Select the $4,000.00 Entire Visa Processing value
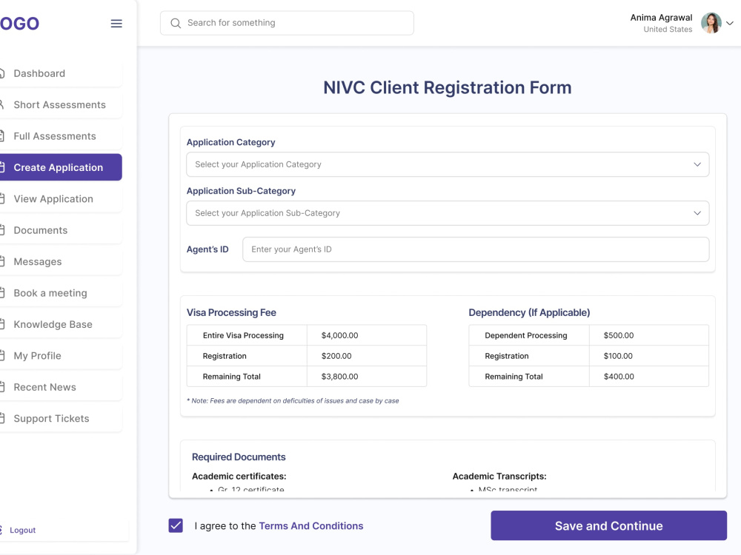Image resolution: width=741 pixels, height=555 pixels. (340, 335)
